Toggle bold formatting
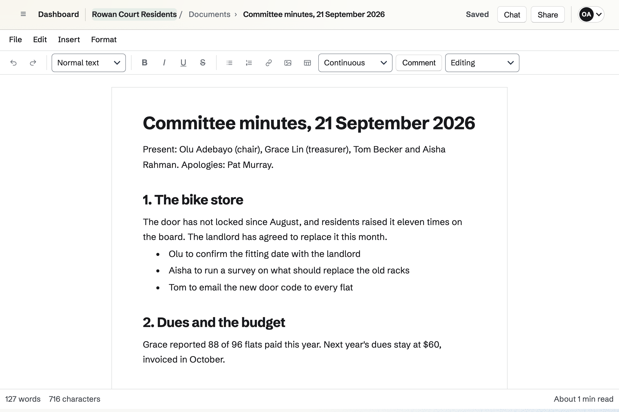Image resolution: width=619 pixels, height=412 pixels. pos(144,63)
